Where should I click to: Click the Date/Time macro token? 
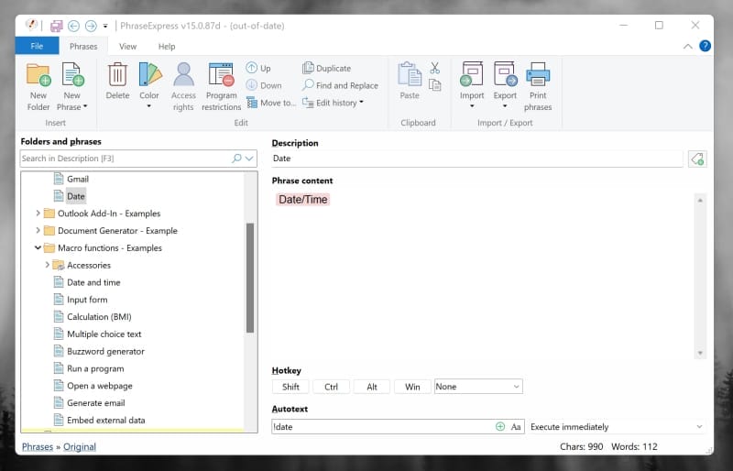point(303,200)
